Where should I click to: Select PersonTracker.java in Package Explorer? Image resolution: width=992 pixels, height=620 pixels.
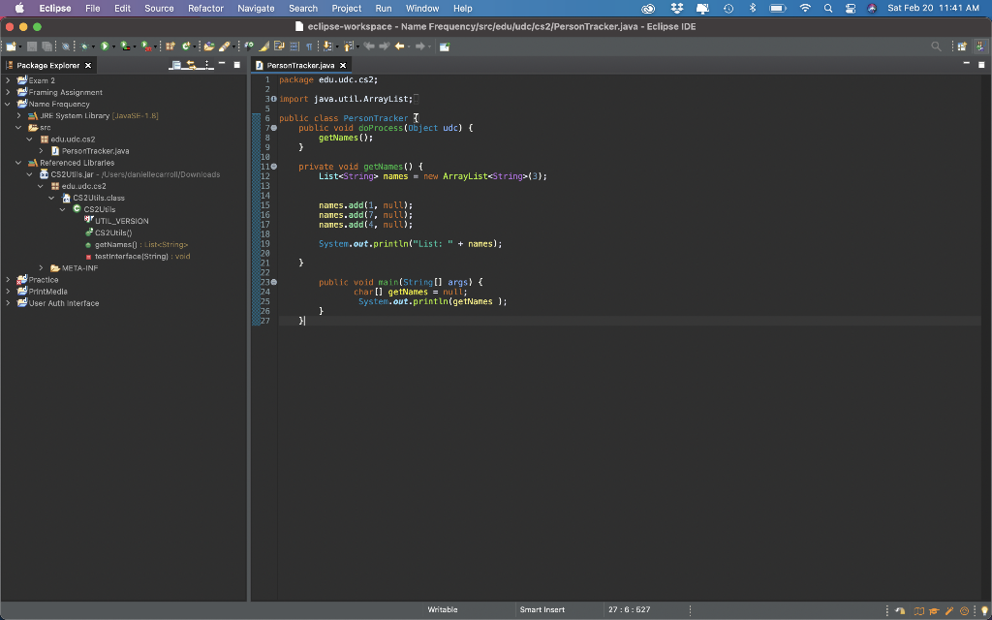tap(95, 151)
